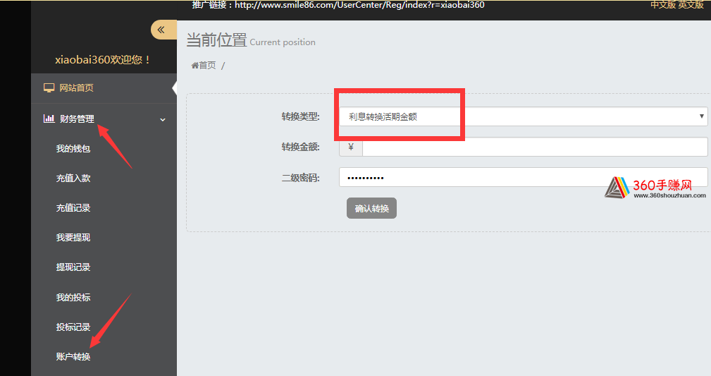This screenshot has height=376, width=711.
Task: Click the bar chart icon beside 财务管理
Action: click(49, 119)
